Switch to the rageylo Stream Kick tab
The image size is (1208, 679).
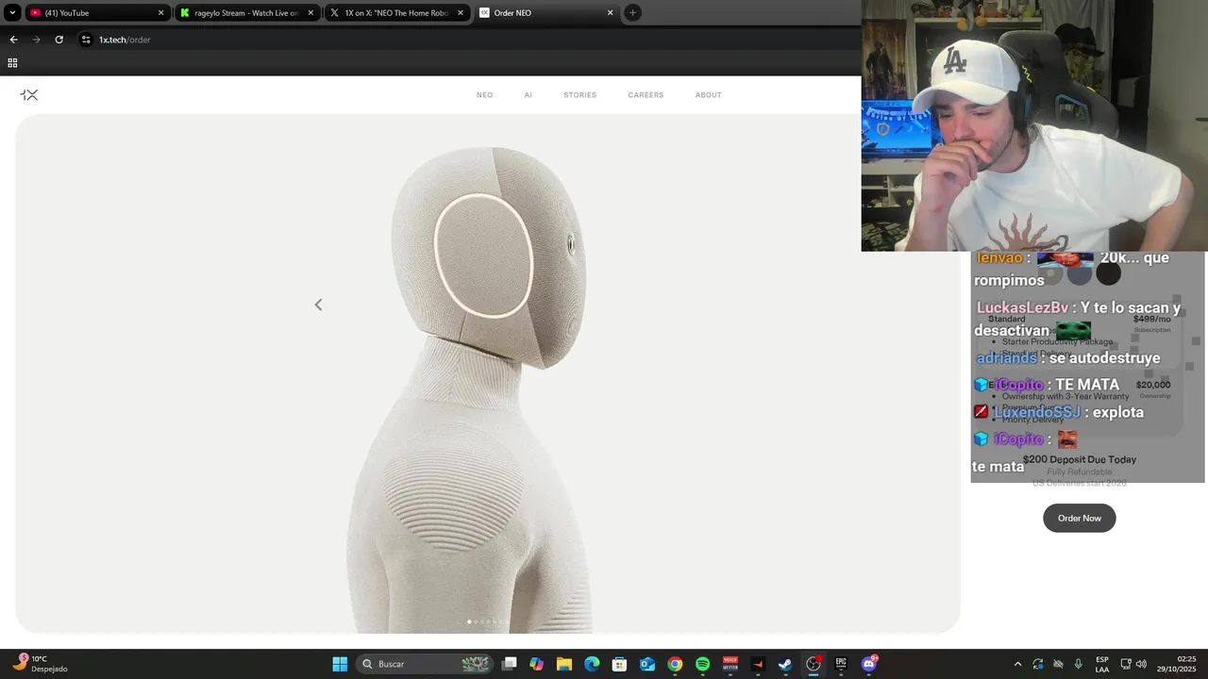coord(247,13)
